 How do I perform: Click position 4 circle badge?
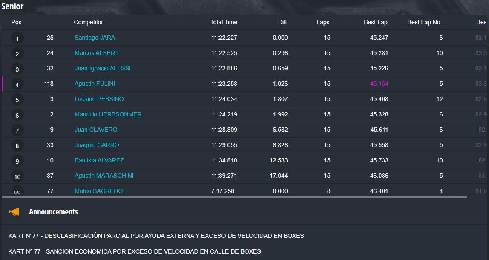[17, 85]
